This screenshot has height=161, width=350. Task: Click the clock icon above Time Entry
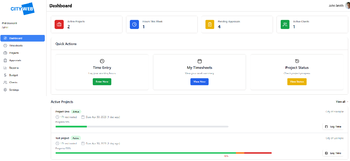(x=102, y=61)
